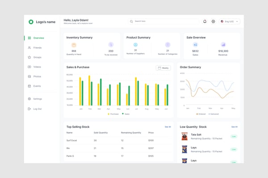Click the Sales overview icon
This screenshot has width=268, height=178.
[x=195, y=44]
